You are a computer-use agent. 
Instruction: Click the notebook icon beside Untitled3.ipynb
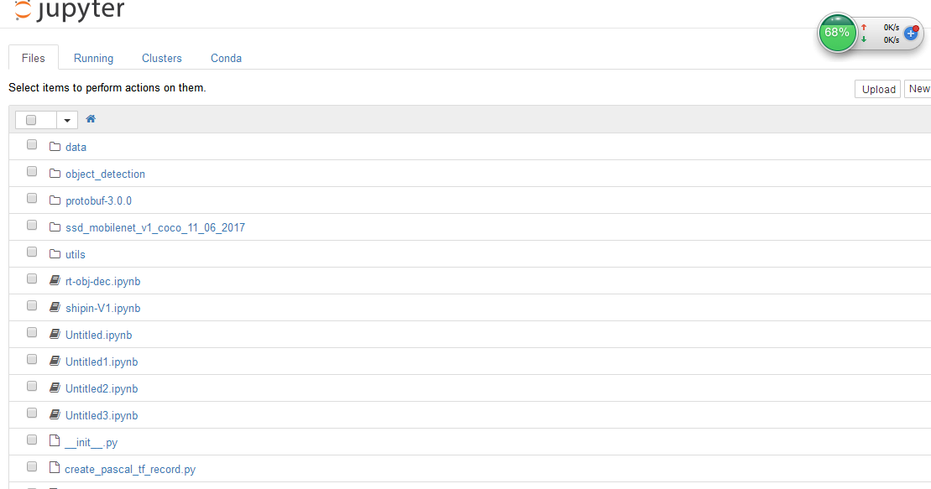55,414
